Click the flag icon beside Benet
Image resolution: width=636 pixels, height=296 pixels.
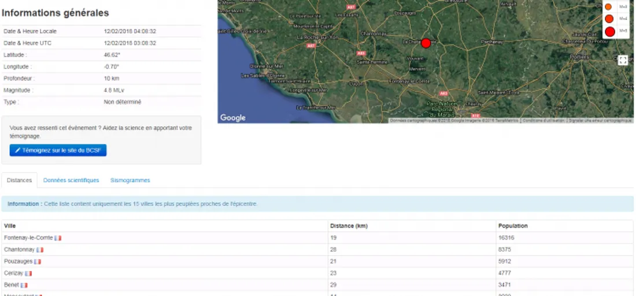tap(24, 285)
